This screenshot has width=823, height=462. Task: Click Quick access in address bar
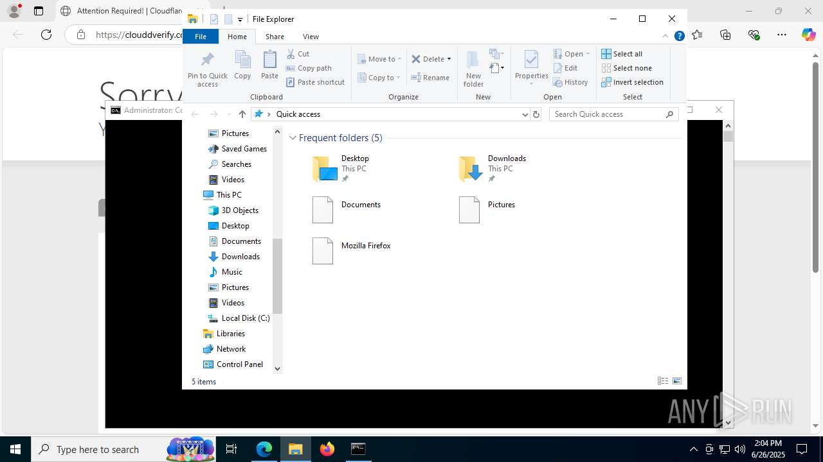(x=298, y=114)
